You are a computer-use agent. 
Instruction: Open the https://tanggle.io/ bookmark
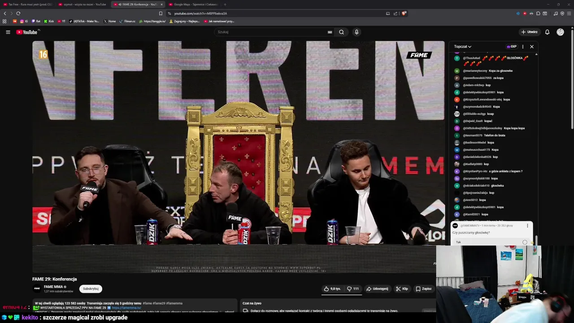152,21
